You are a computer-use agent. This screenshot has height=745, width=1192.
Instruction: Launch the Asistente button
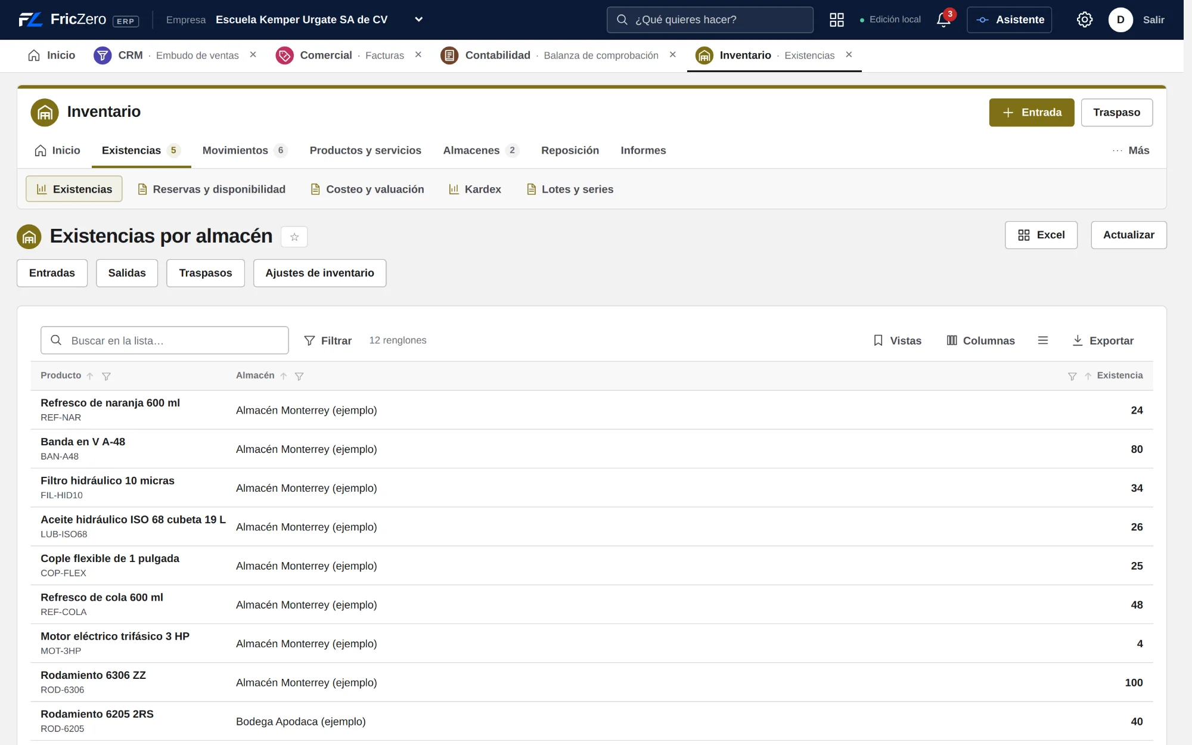click(1010, 20)
